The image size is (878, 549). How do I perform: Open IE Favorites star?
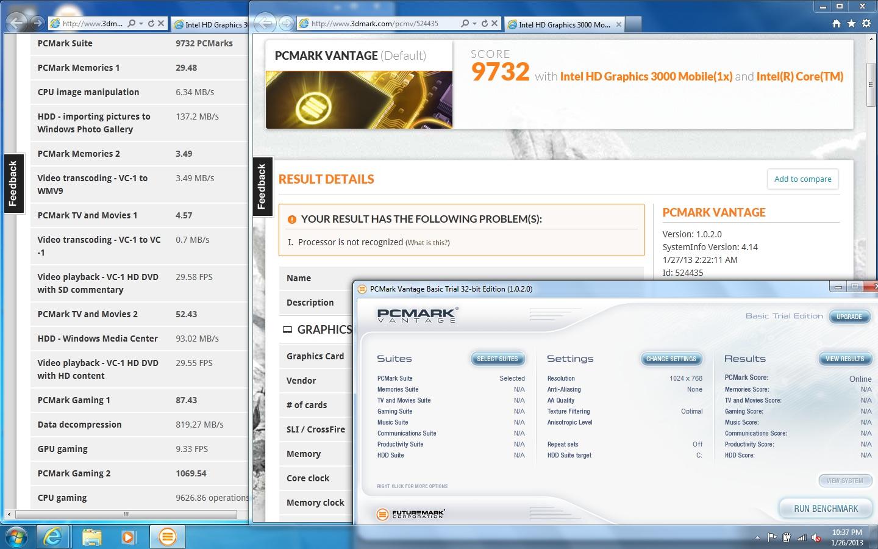tap(852, 23)
